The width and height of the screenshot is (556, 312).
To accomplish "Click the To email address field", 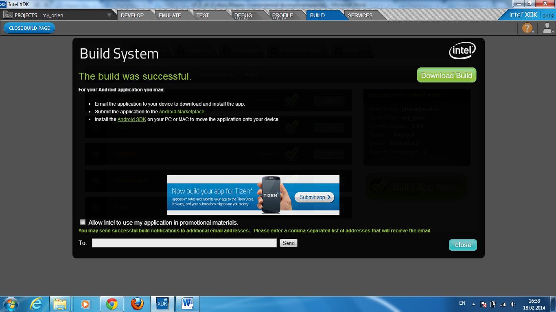I will 184,243.
